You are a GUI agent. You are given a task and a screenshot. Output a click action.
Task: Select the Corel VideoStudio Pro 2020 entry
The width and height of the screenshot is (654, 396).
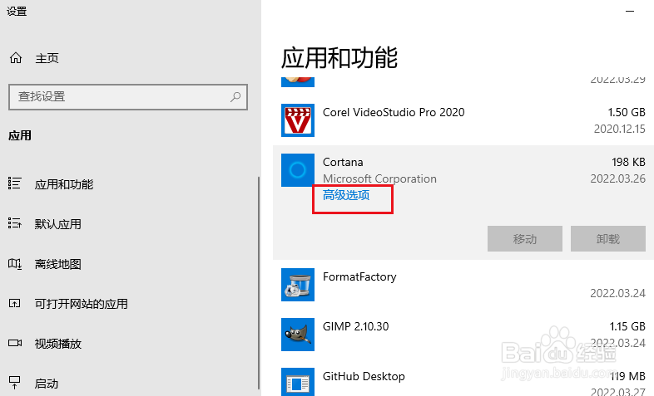(x=394, y=112)
